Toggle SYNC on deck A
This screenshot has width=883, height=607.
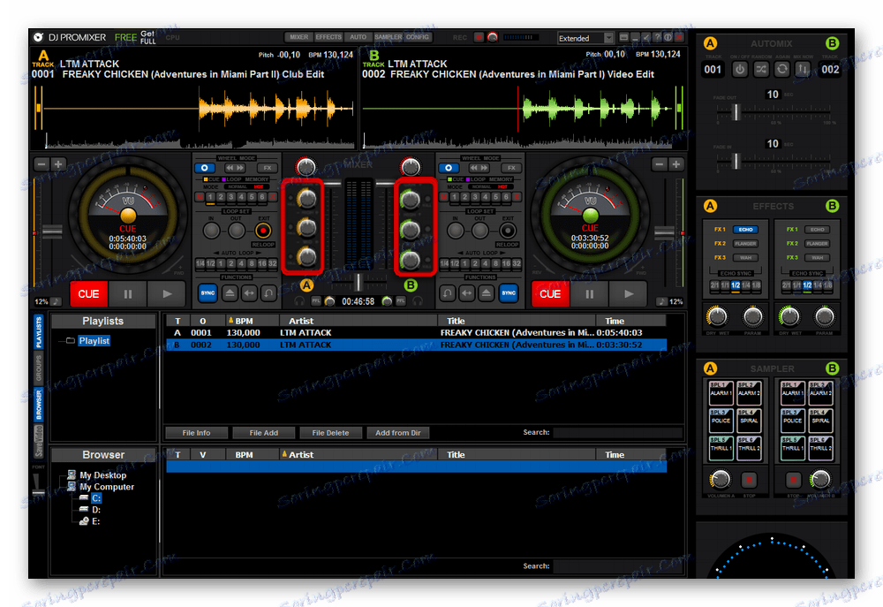click(x=208, y=293)
